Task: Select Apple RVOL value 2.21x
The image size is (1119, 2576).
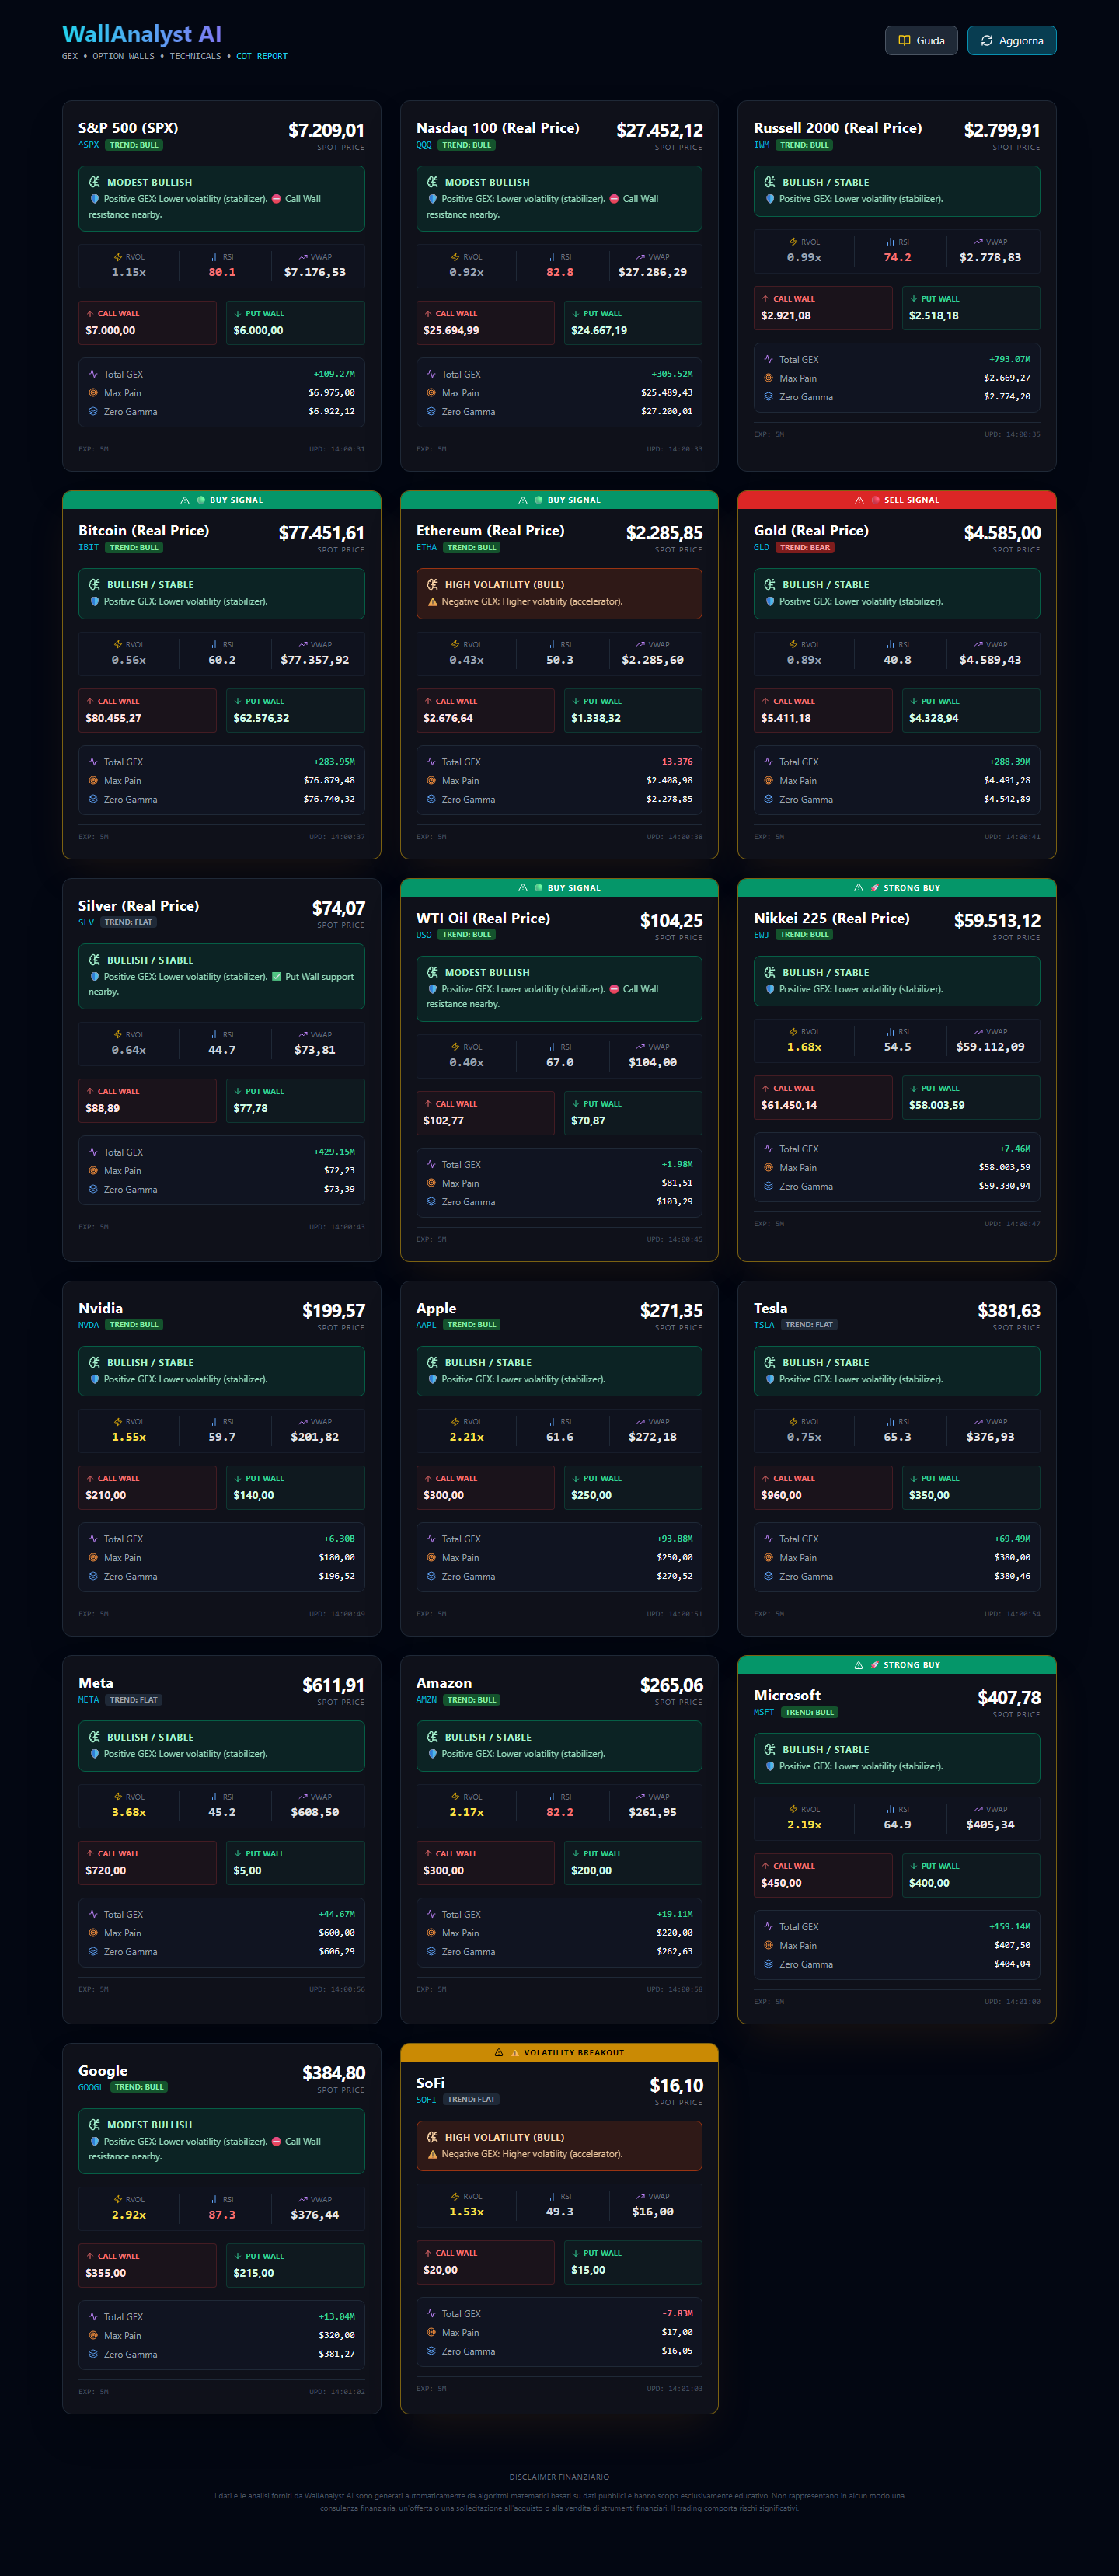Action: pos(466,1437)
